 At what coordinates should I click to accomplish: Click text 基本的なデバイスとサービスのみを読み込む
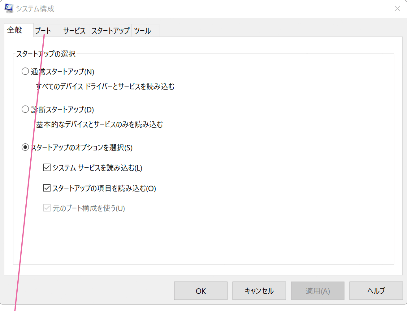99,125
